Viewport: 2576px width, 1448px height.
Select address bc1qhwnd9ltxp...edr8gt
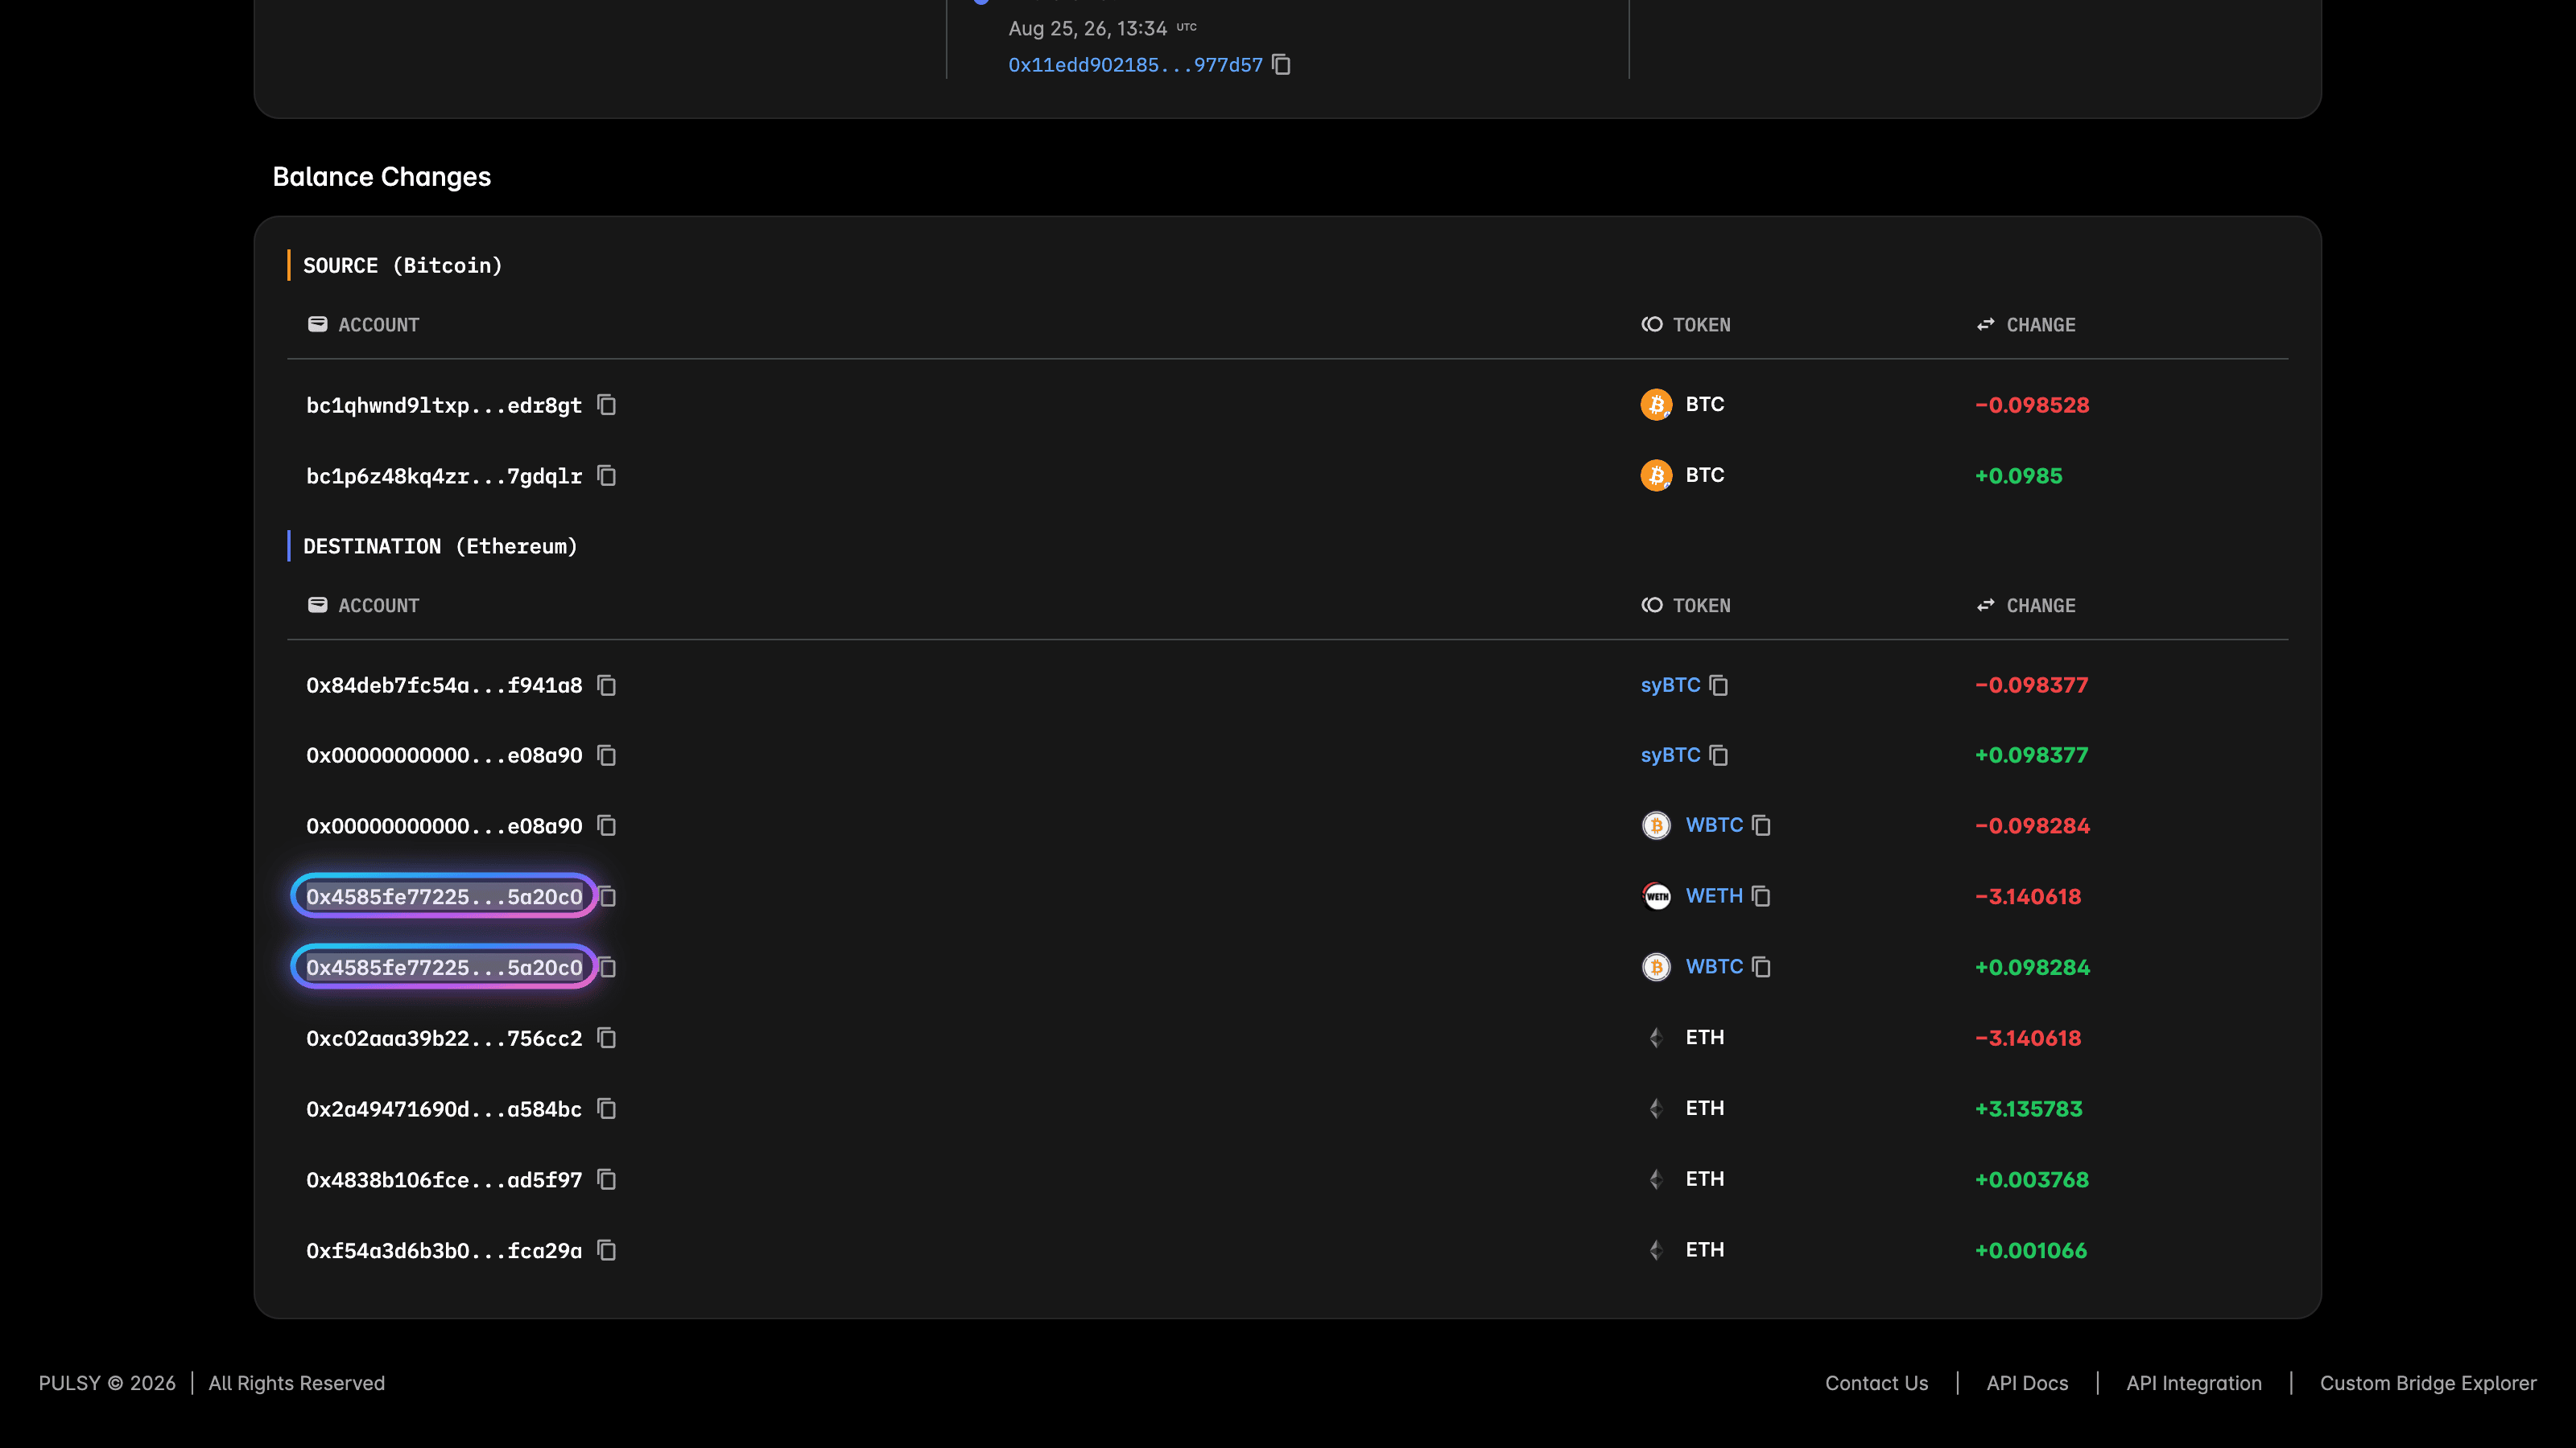[x=444, y=405]
